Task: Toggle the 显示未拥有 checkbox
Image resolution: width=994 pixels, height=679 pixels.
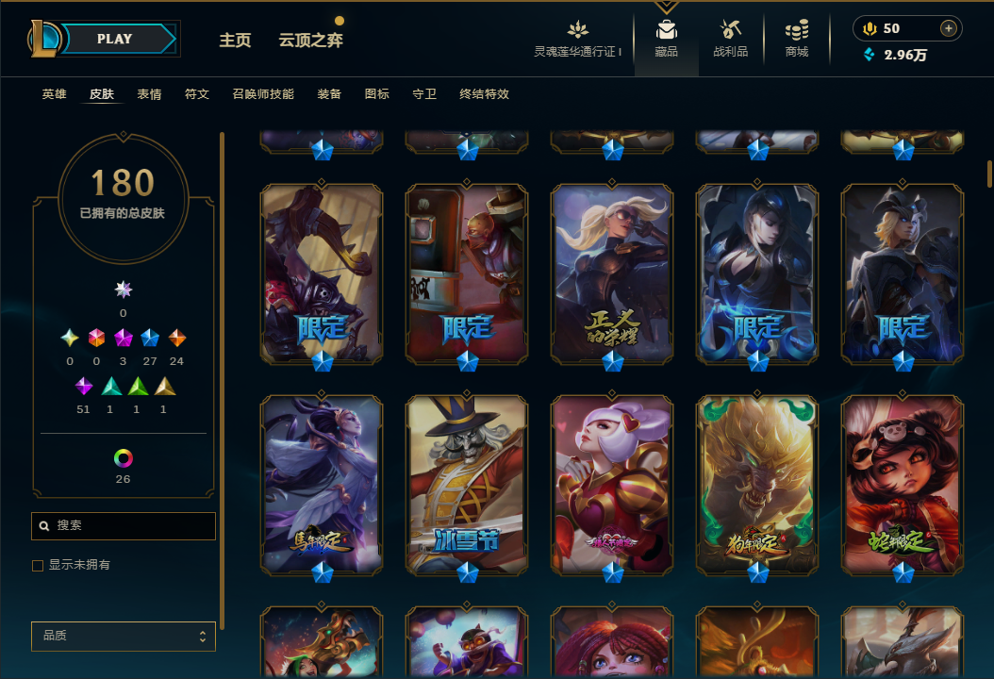Action: pyautogui.click(x=38, y=565)
